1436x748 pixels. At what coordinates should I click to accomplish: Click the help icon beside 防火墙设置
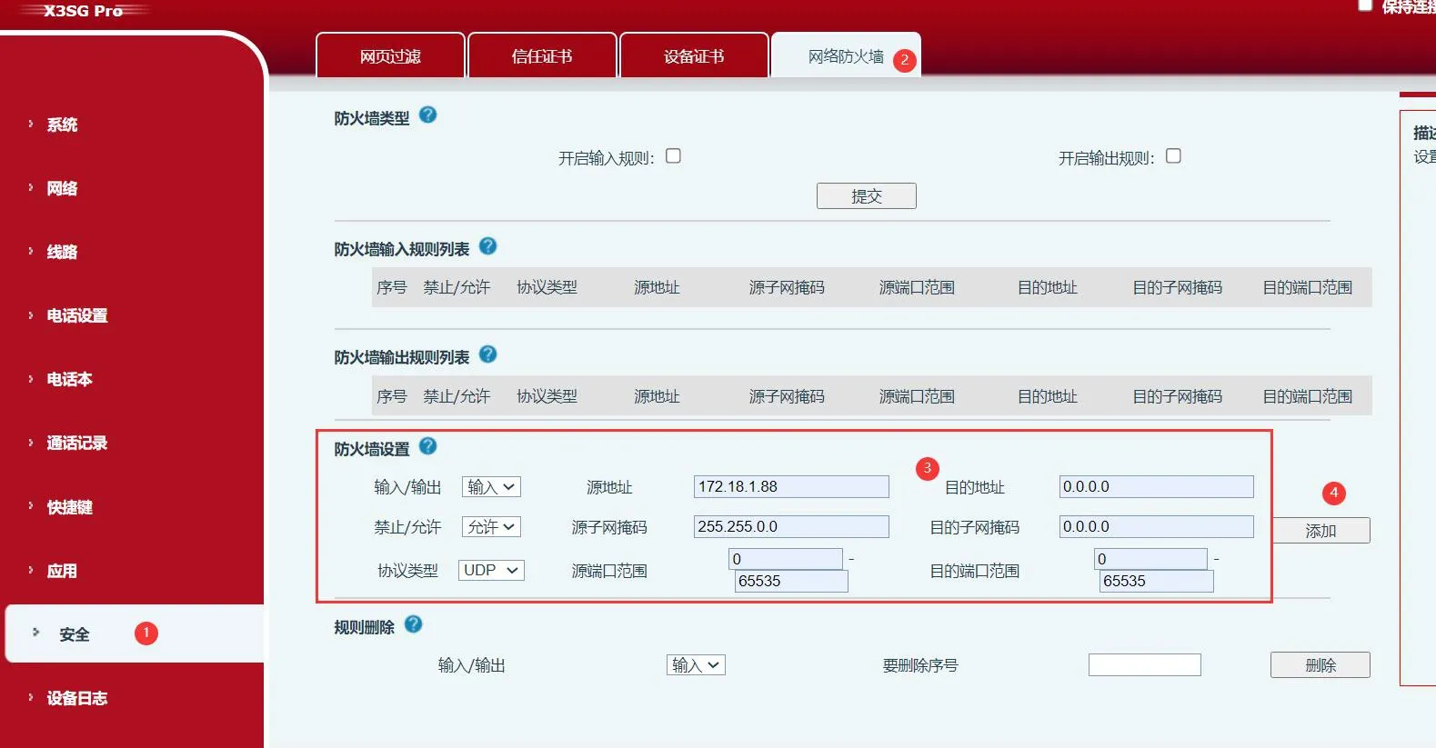[427, 446]
